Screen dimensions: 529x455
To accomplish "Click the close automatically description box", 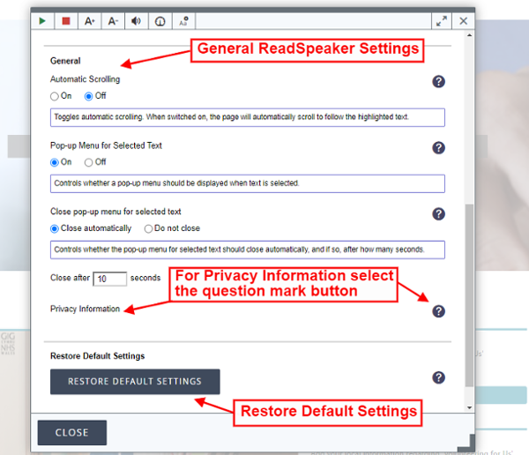I will coord(248,250).
